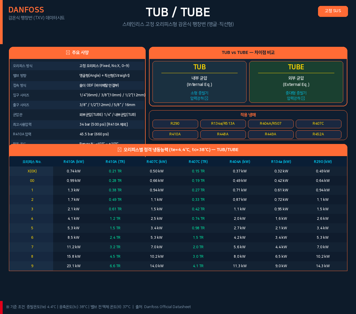Select the R290 refrigerant chip
The width and height of the screenshot is (356, 314).
(175, 124)
